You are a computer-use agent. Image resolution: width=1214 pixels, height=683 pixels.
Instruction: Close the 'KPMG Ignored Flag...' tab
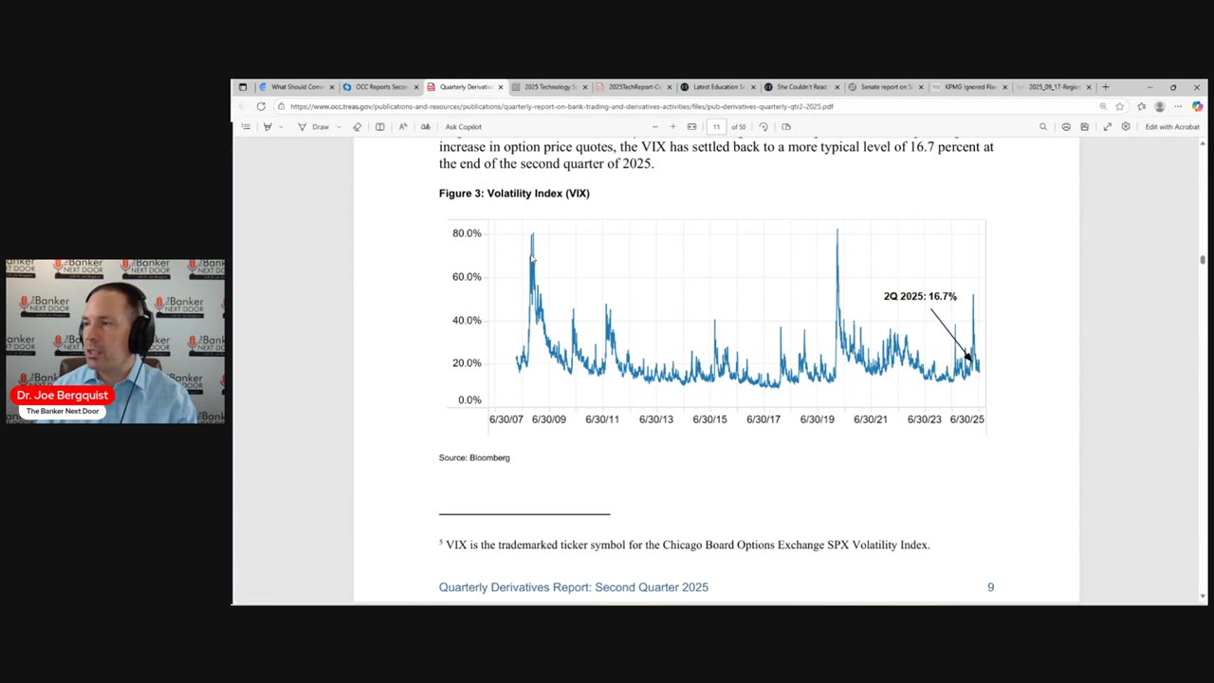[x=1005, y=87]
